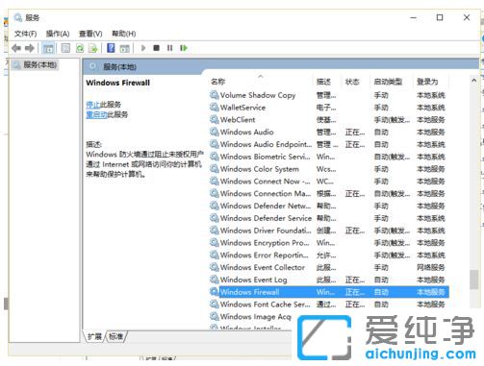This screenshot has height=366, width=484.
Task: Click the services icon in the 服务(本地) header
Action: [93, 66]
